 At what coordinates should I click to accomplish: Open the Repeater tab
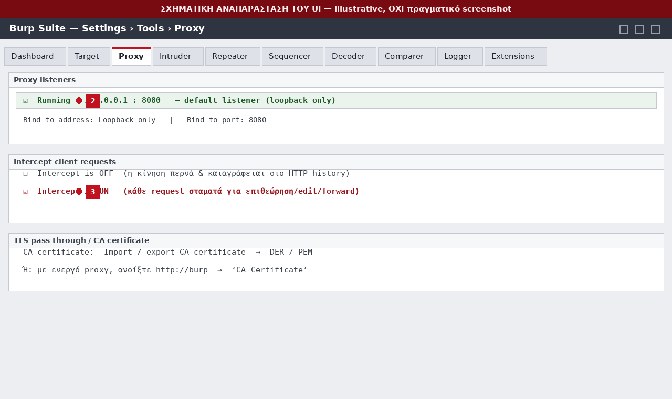(233, 56)
